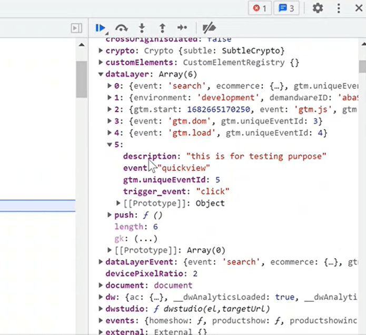
Task: Expand the [[Prototype]]: Object entry
Action: 118,203
